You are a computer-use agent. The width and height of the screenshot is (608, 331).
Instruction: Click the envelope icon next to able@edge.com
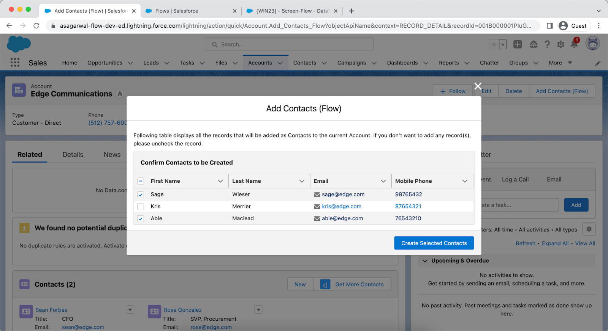[317, 218]
